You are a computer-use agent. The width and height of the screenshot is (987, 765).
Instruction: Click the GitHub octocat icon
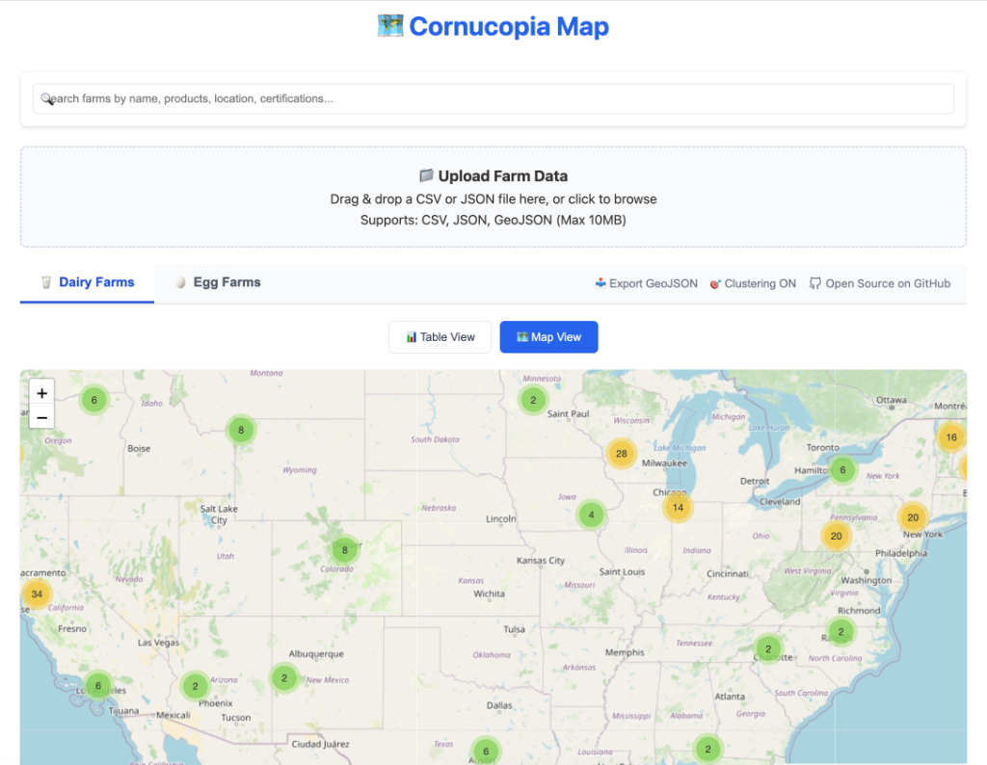pyautogui.click(x=814, y=283)
